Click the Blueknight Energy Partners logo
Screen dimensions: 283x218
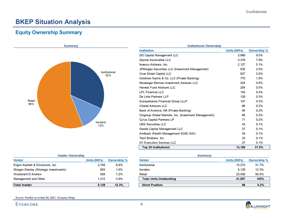pyautogui.click(x=261, y=205)
